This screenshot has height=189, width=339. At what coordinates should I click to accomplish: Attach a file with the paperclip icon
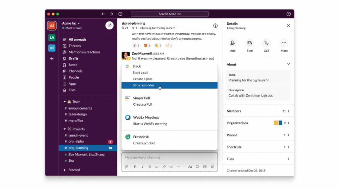pos(212,166)
